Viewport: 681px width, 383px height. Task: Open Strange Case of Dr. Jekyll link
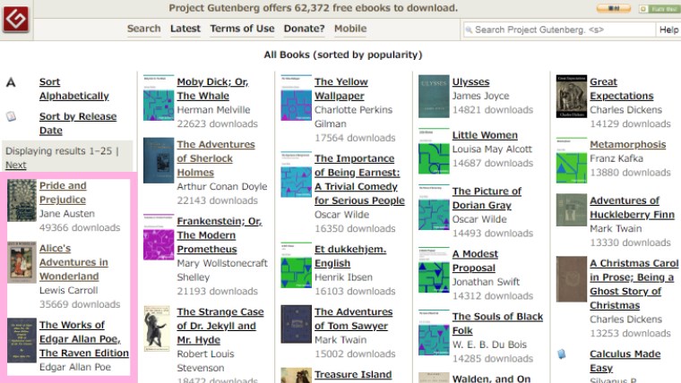click(220, 326)
